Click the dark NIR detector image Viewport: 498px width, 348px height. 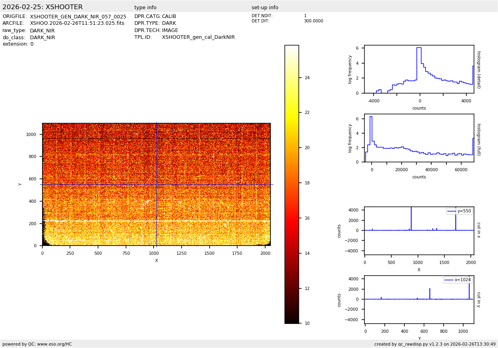[156, 184]
